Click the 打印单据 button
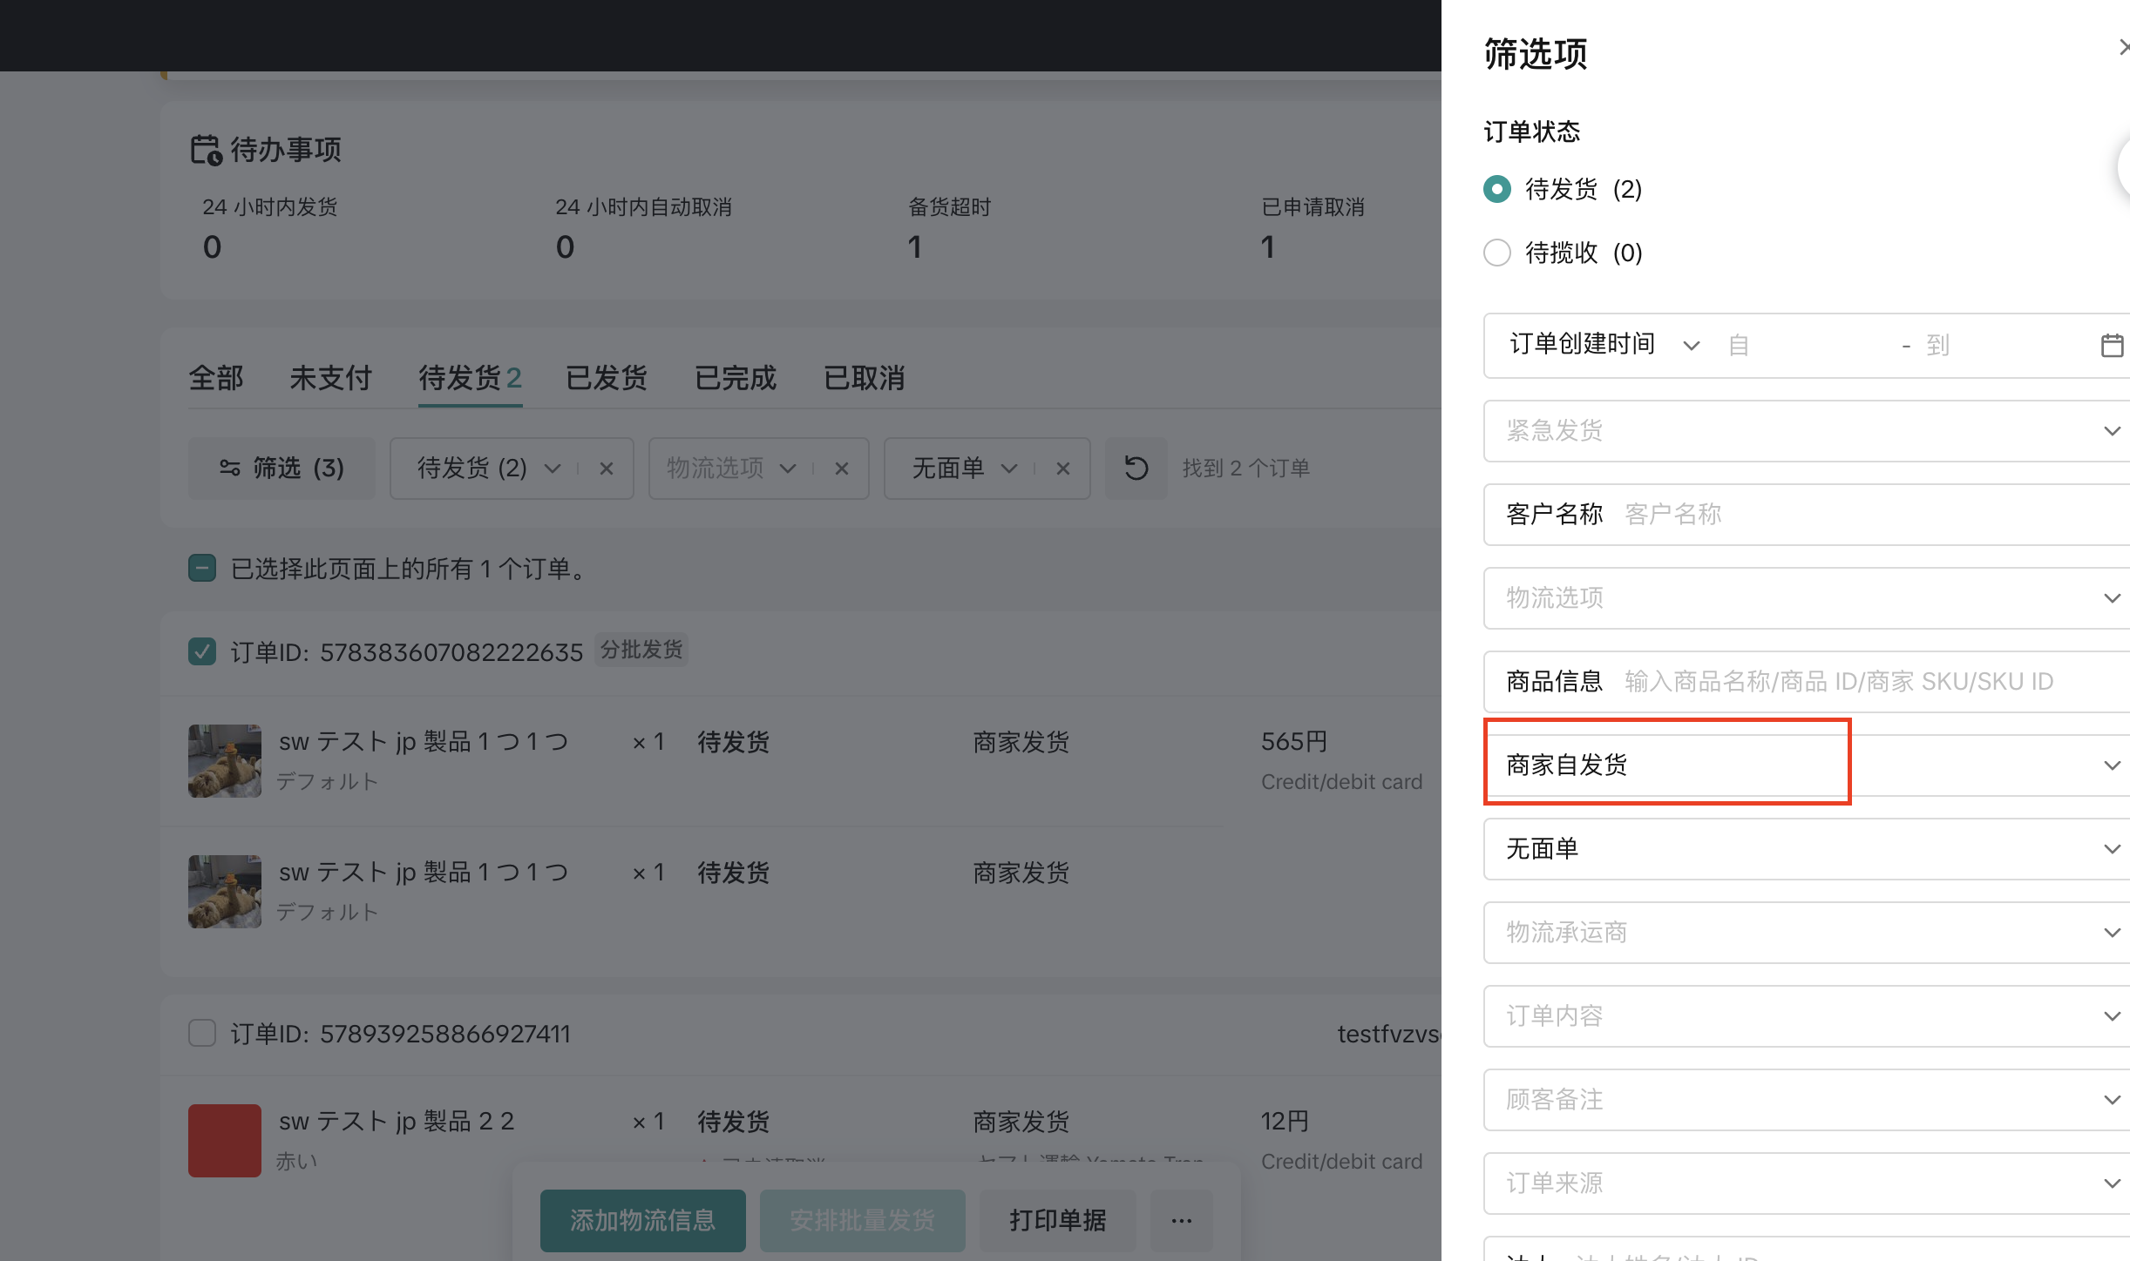The width and height of the screenshot is (2130, 1261). point(1057,1221)
